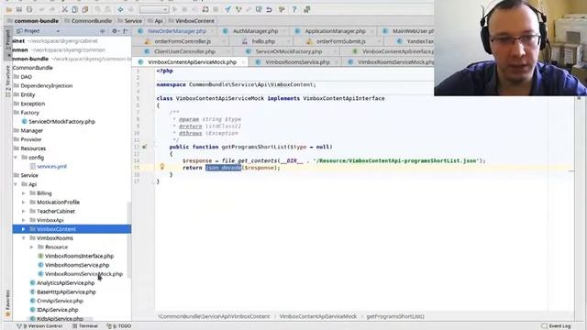This screenshot has width=587, height=330.
Task: Collapse the Api folder
Action: (x=16, y=184)
